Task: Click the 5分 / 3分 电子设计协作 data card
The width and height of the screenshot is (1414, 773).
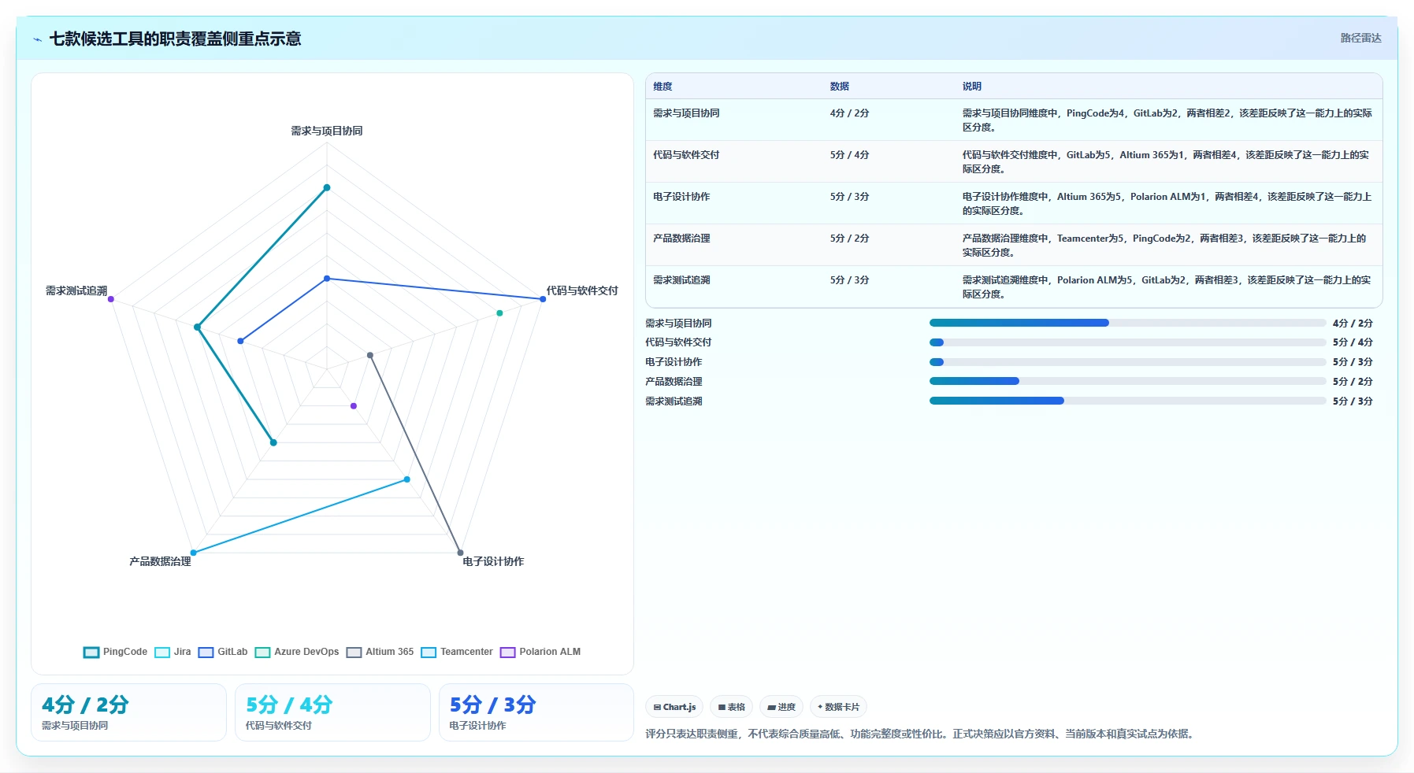Action: [536, 712]
